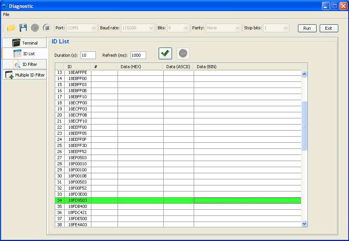Screen dimensions: 349x241
Task: Select row with ID 18FE4A03
Action: (x=178, y=225)
